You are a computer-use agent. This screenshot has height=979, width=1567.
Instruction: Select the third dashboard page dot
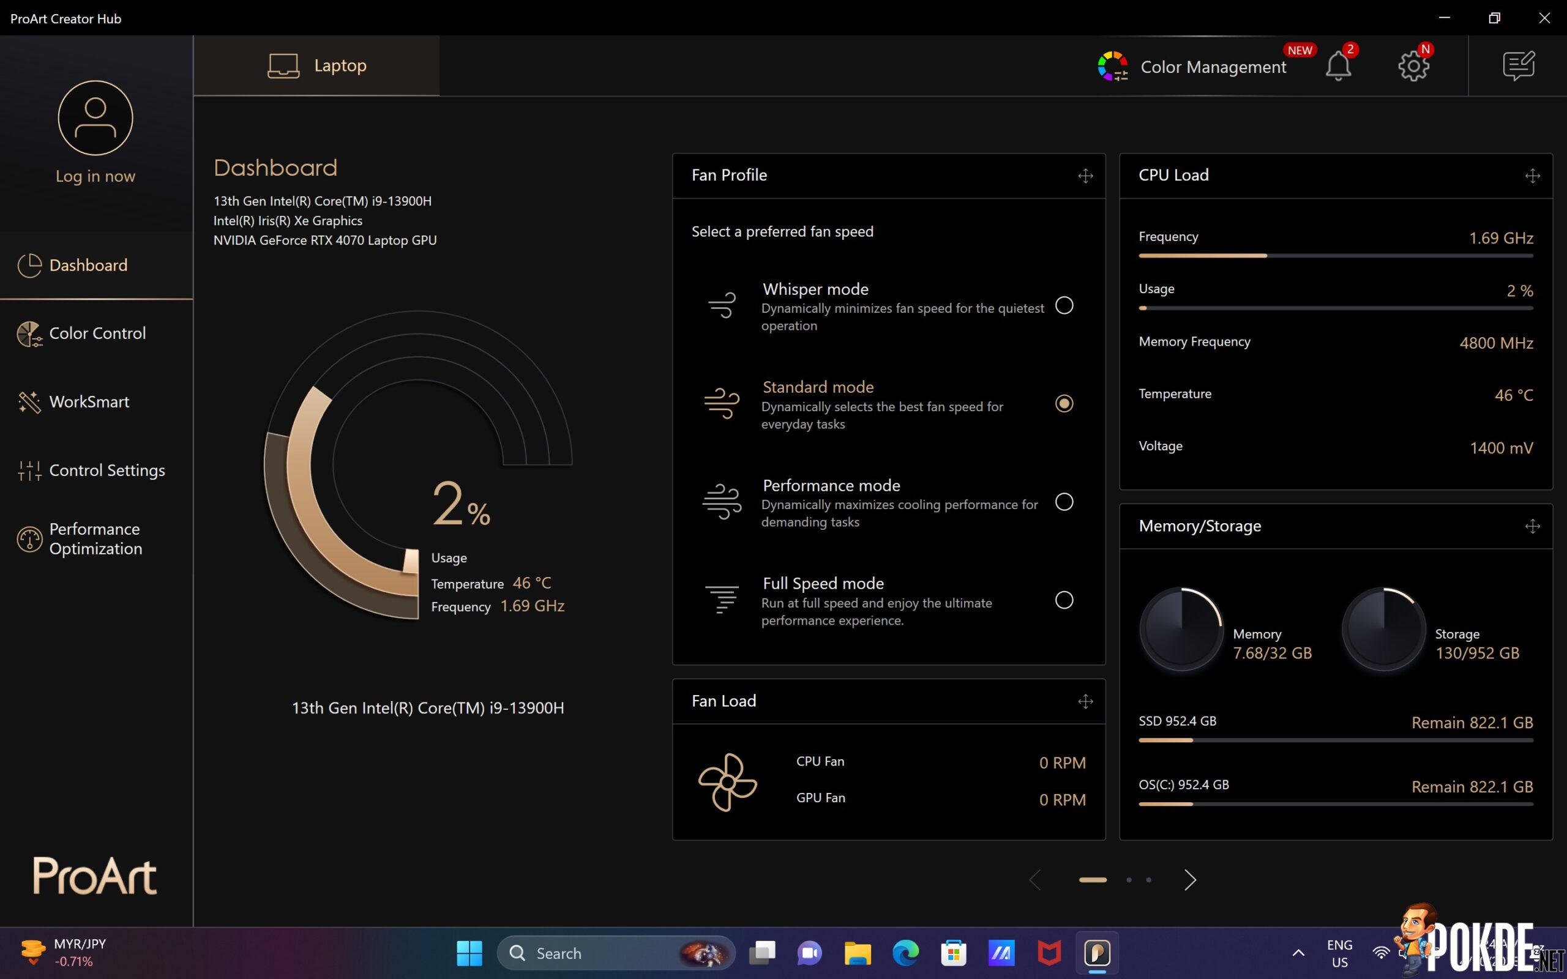point(1149,880)
